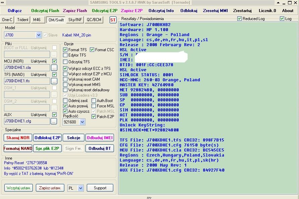The image size is (299, 199).
Task: Enable Auth.Boot checkbox
Action: tap(94, 100)
